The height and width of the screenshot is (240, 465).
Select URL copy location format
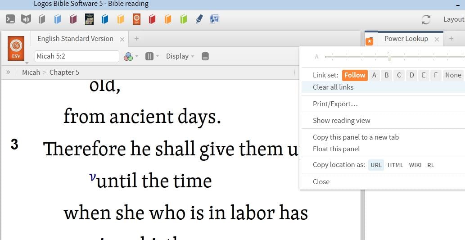pos(376,165)
